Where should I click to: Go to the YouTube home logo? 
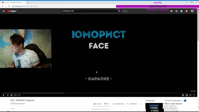[x=12, y=11]
